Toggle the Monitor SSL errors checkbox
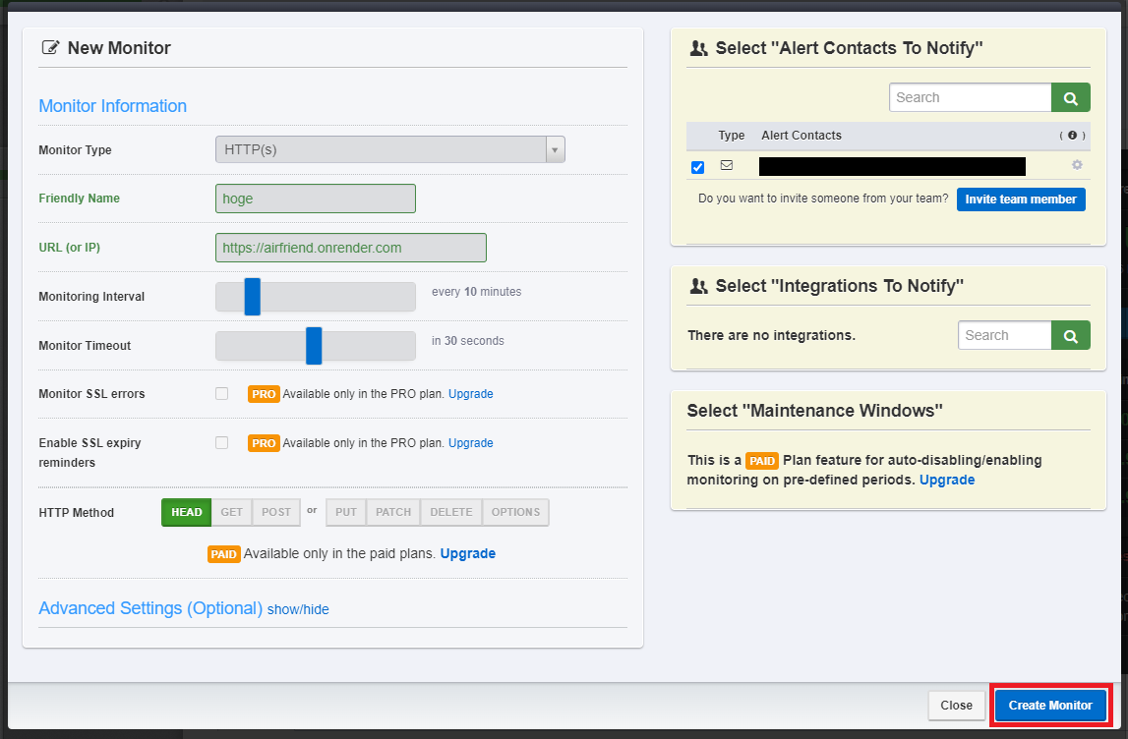 (221, 394)
